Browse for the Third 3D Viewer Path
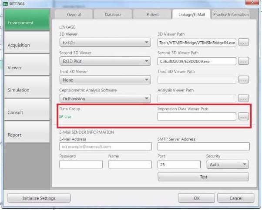 243,80
